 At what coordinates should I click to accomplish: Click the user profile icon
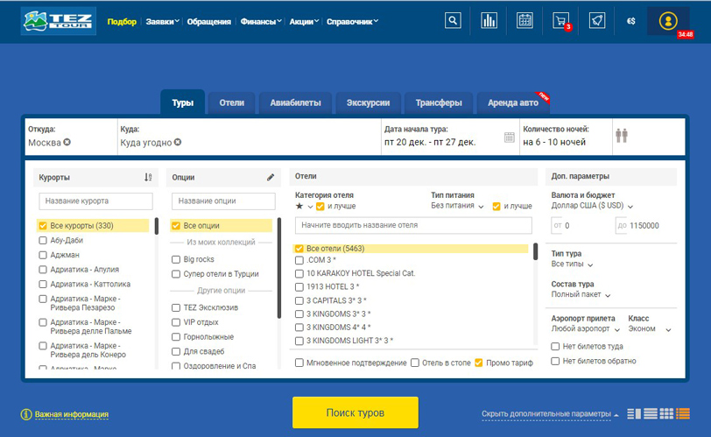coord(669,20)
